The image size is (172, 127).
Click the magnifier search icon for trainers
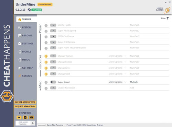coord(33,123)
